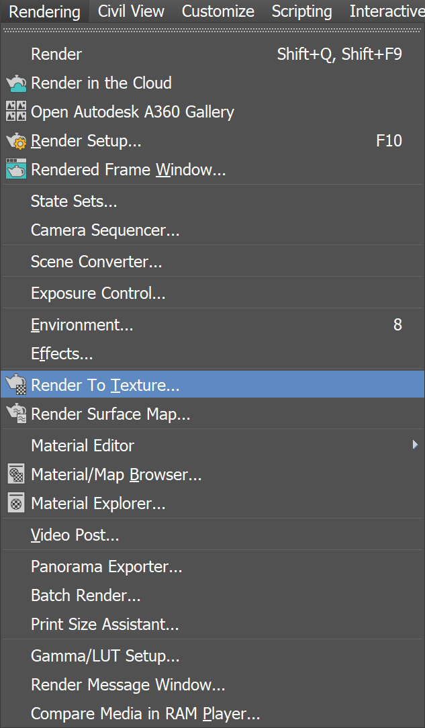Open the Customize menu
The width and height of the screenshot is (425, 728).
[x=218, y=11]
